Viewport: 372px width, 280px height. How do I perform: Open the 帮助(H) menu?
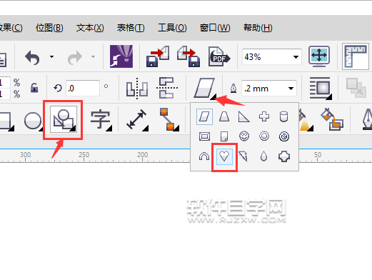(x=258, y=28)
